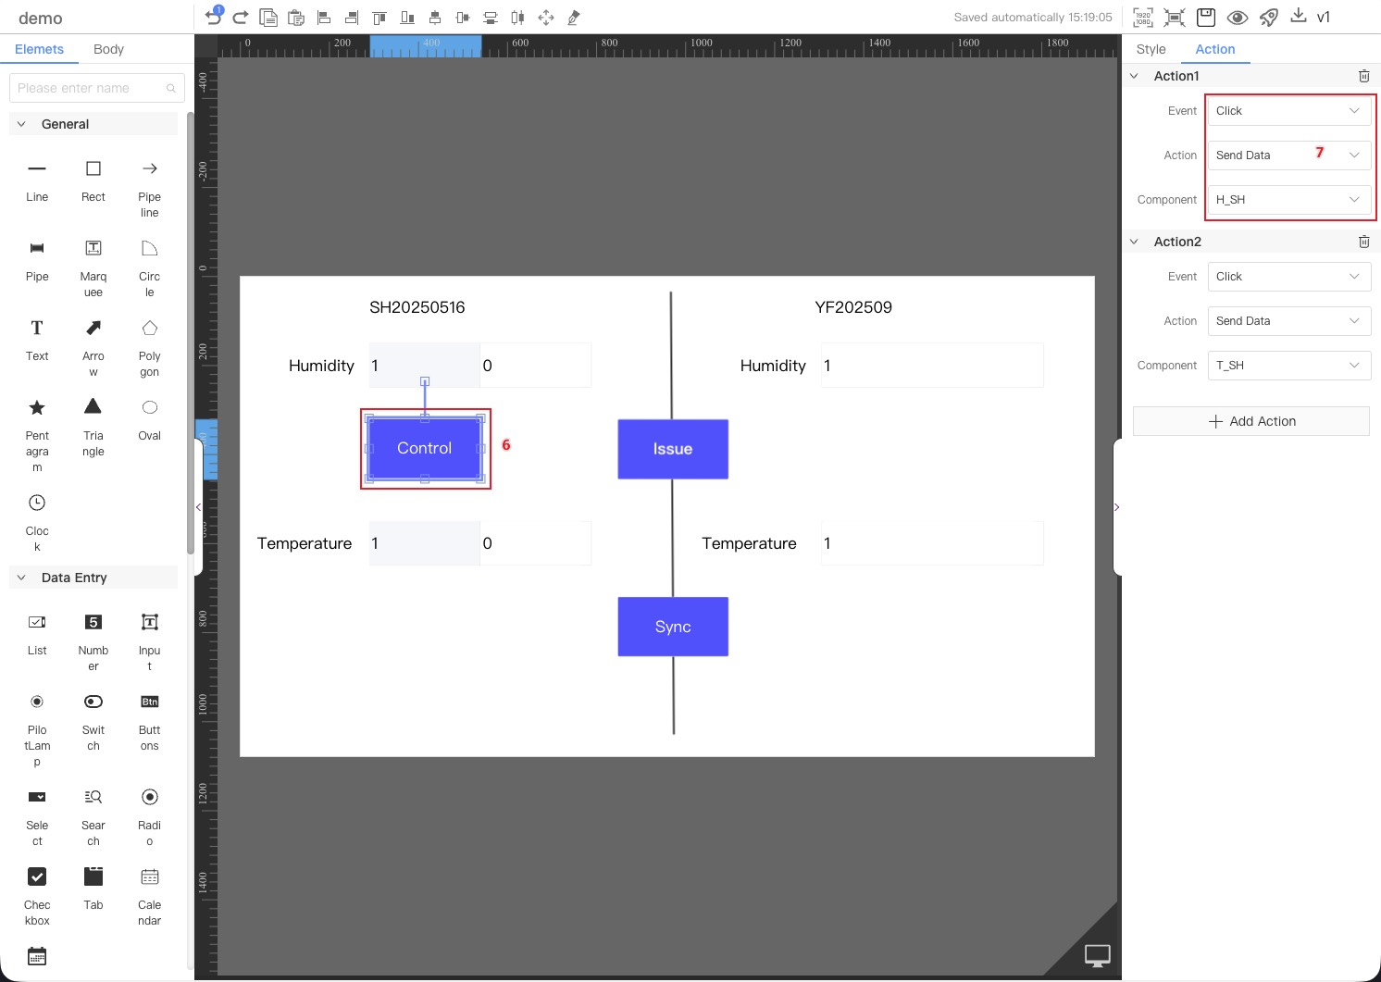This screenshot has height=982, width=1381.
Task: Click the download icon in toolbar
Action: point(1299,16)
